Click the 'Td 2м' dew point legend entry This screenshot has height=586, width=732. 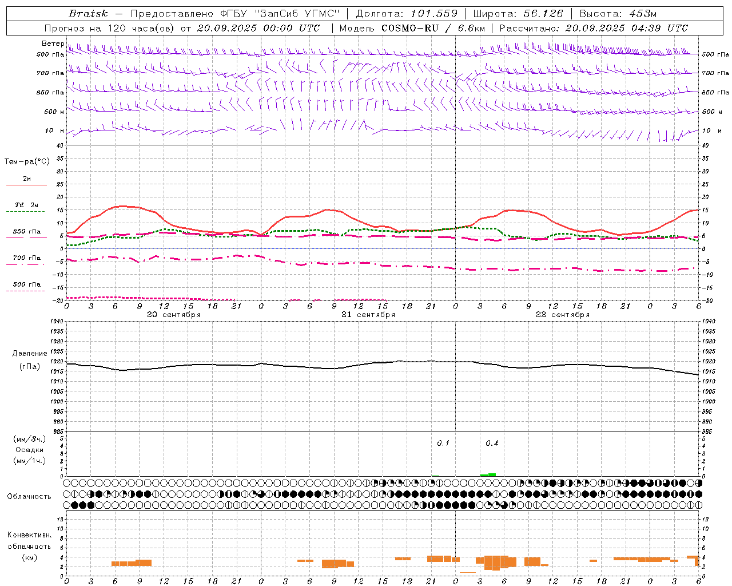27,205
